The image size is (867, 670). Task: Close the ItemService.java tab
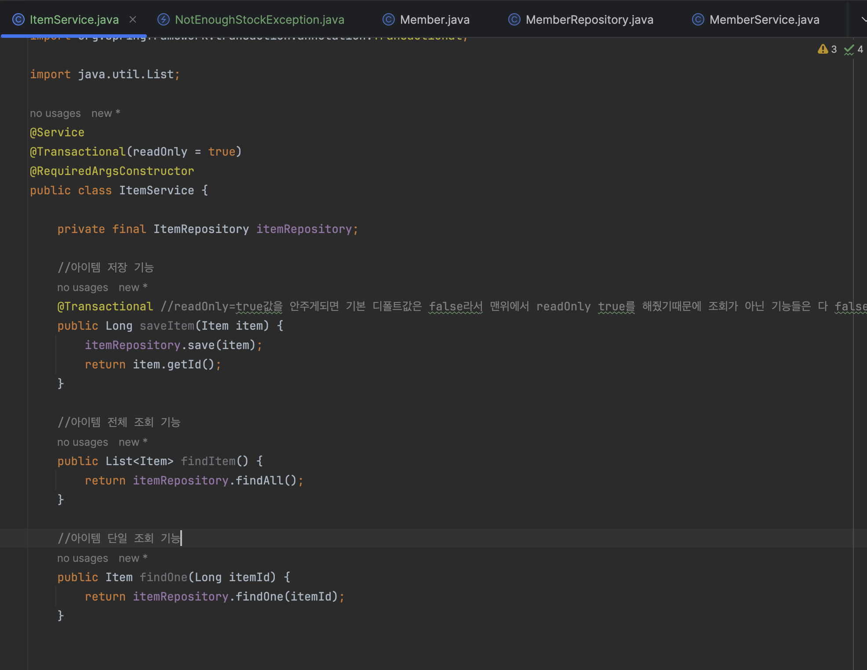133,19
